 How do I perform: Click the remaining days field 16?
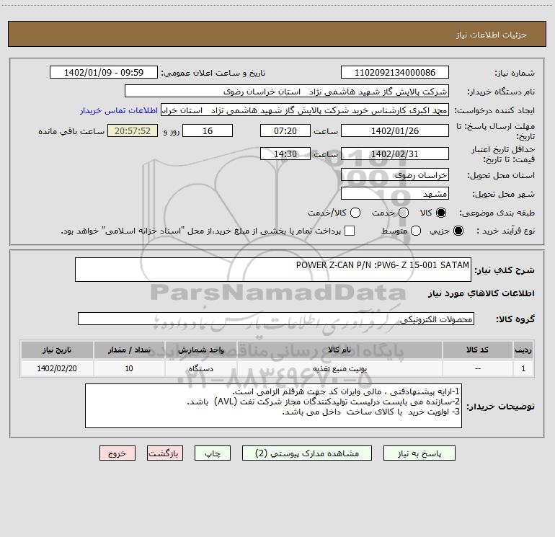[x=208, y=130]
